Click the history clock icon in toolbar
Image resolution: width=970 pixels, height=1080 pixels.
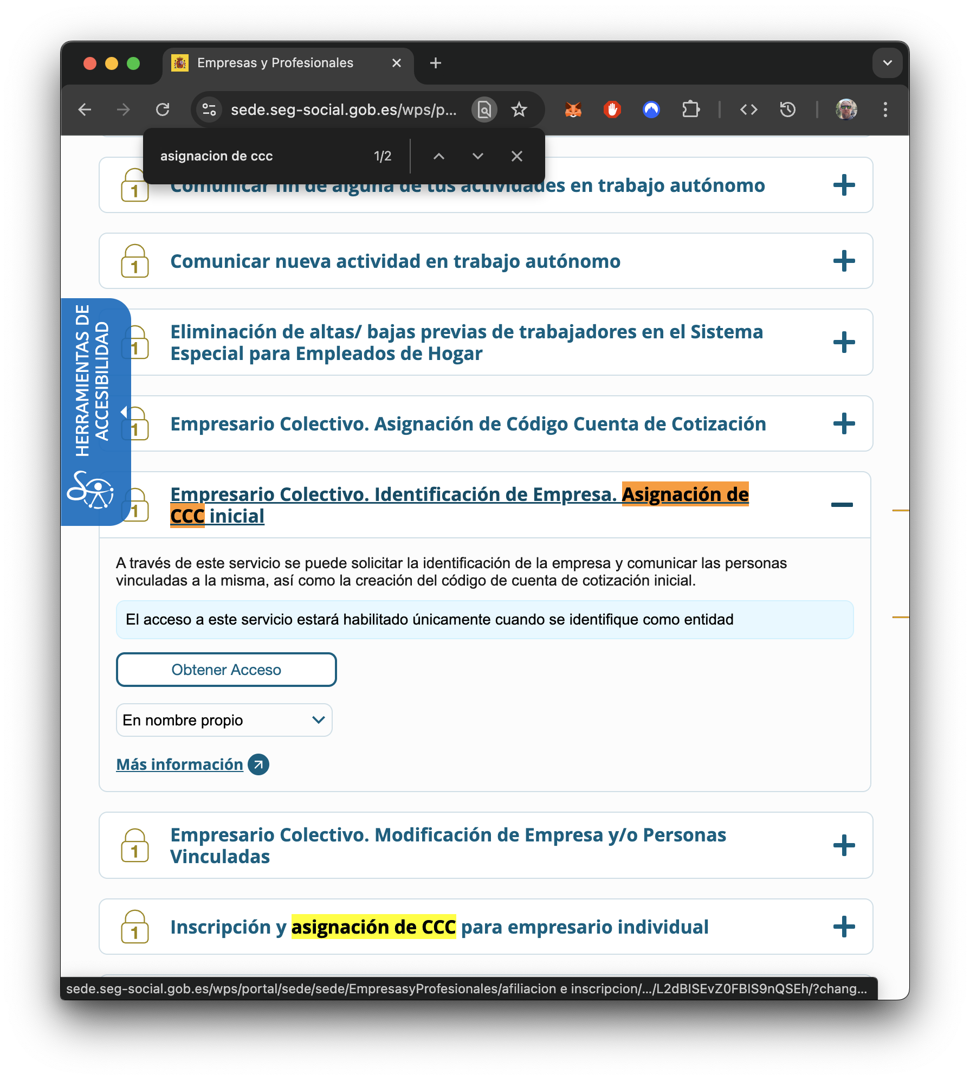pyautogui.click(x=787, y=110)
